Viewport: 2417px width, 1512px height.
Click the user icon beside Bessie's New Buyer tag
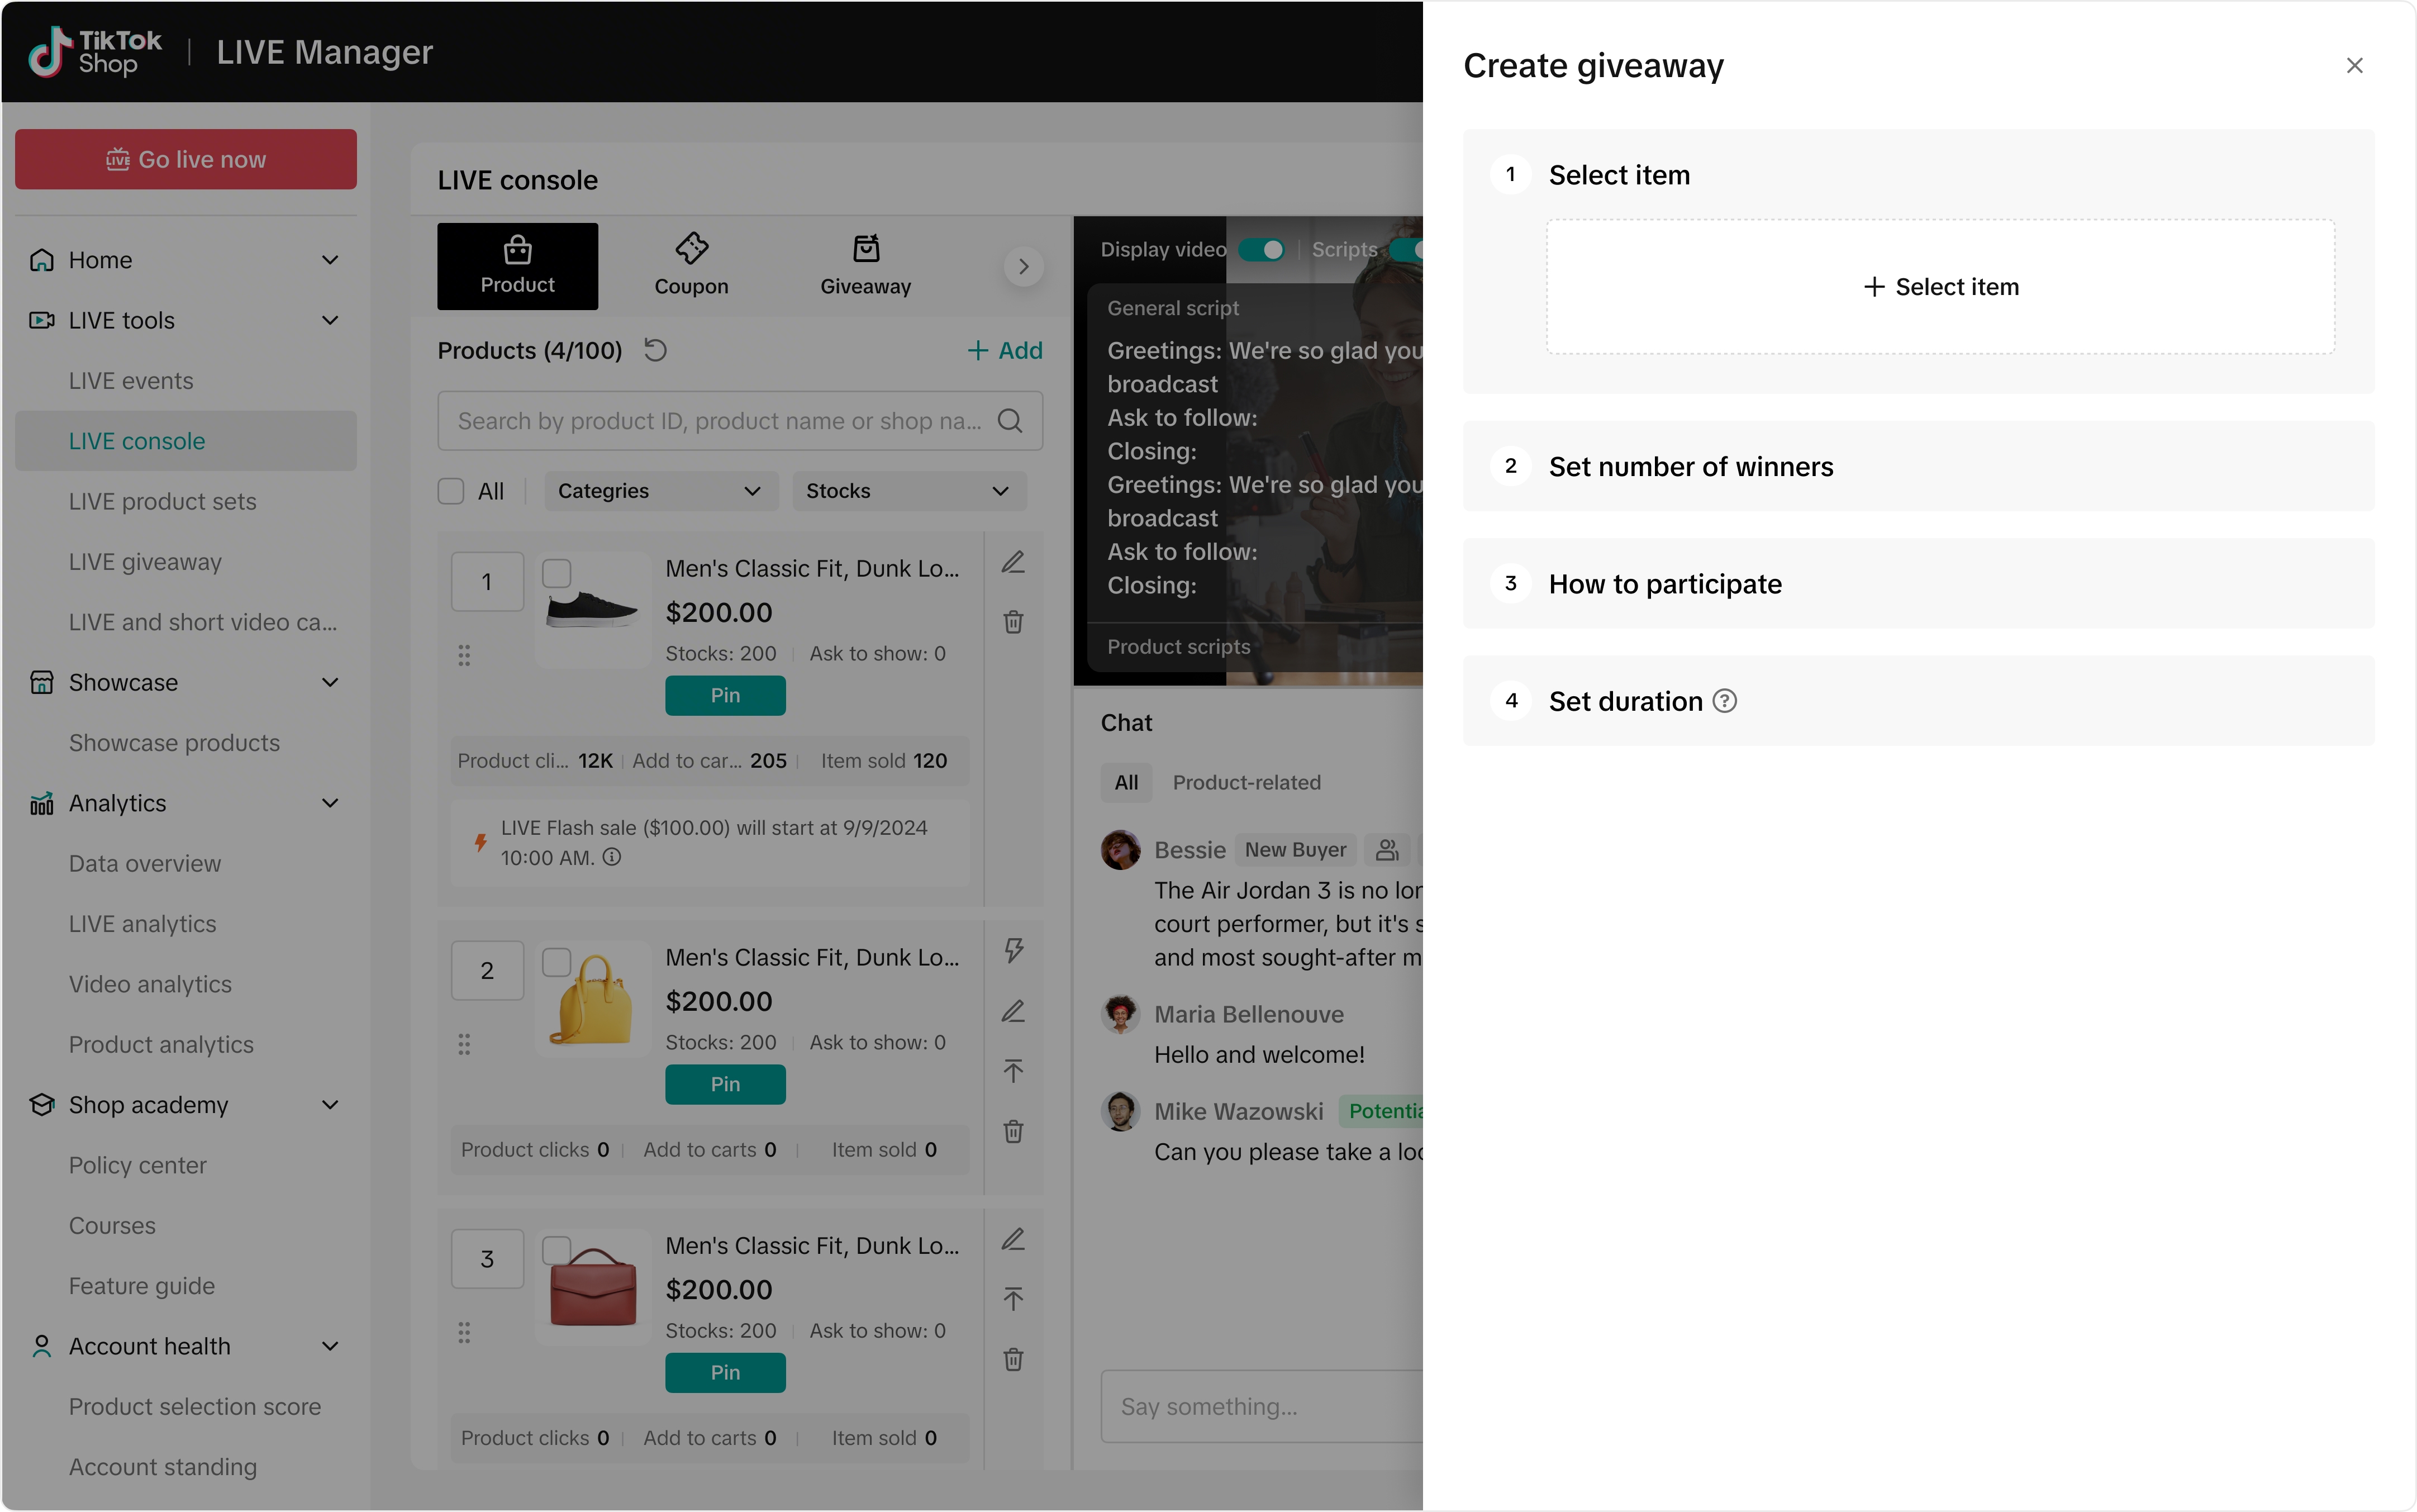point(1387,850)
